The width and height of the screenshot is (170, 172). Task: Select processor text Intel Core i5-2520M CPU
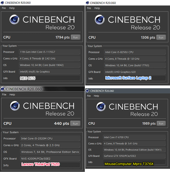tap(37, 138)
